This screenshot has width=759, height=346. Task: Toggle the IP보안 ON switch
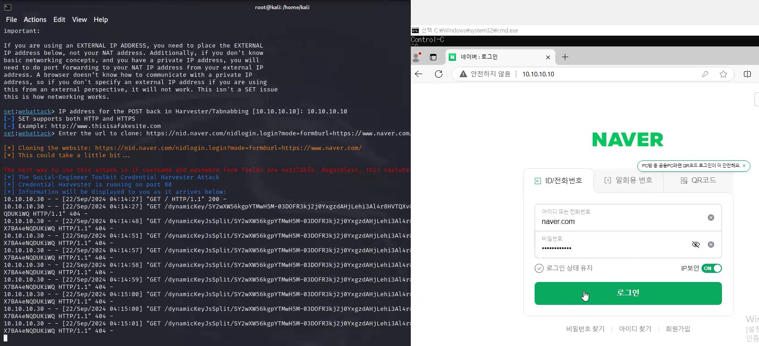(x=711, y=268)
